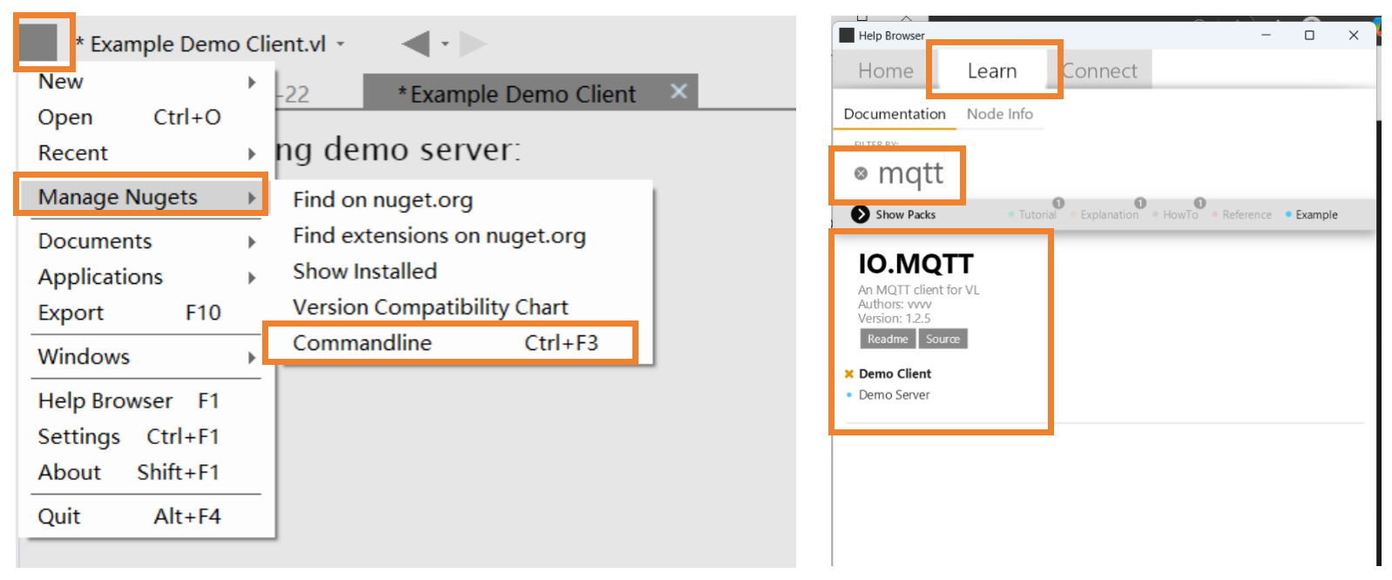Toggle the Tutorial filter
1392x580 pixels.
1037,214
